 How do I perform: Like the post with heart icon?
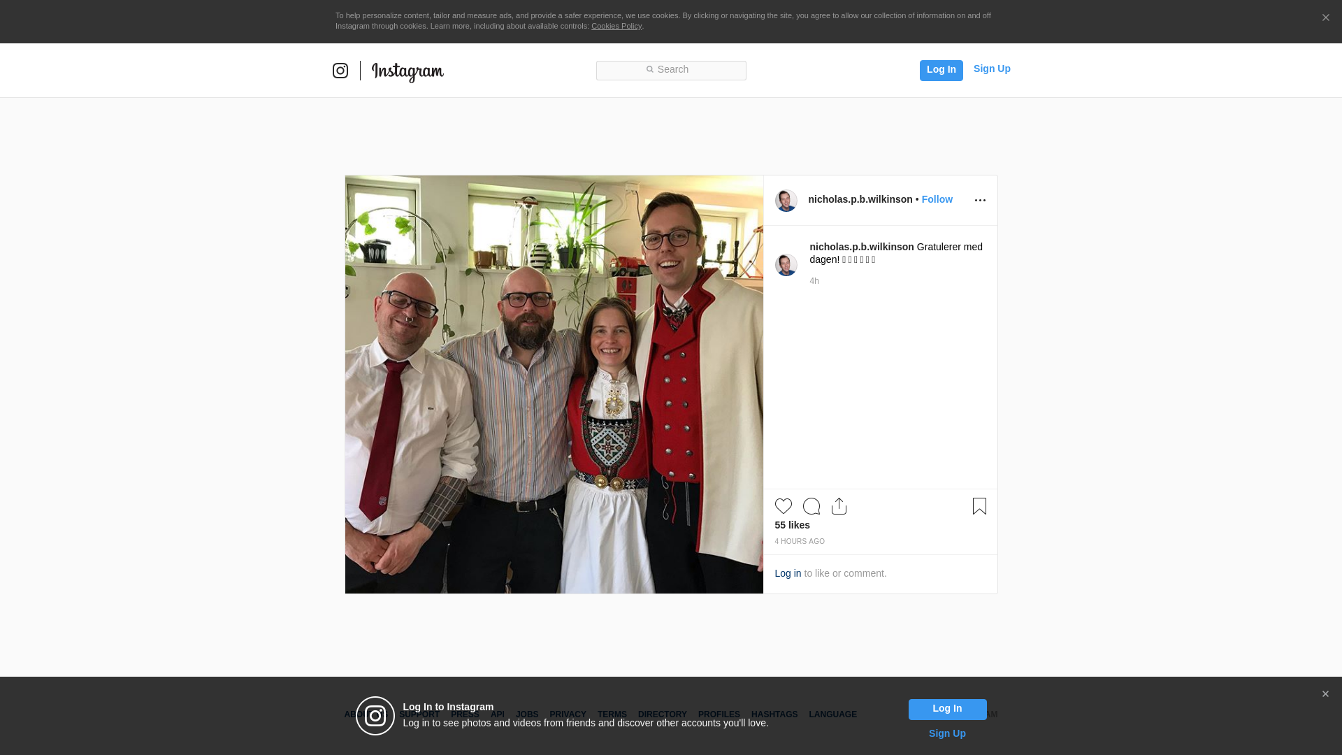[784, 506]
